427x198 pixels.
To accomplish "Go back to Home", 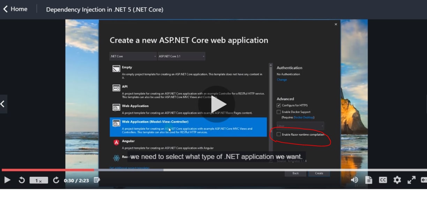I will pyautogui.click(x=15, y=9).
